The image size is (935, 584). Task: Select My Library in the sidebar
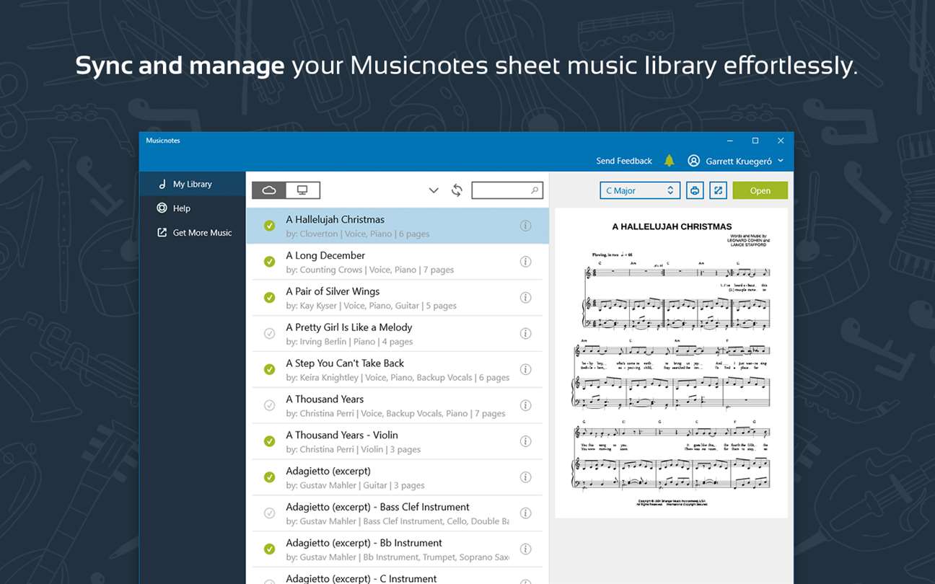click(x=193, y=184)
